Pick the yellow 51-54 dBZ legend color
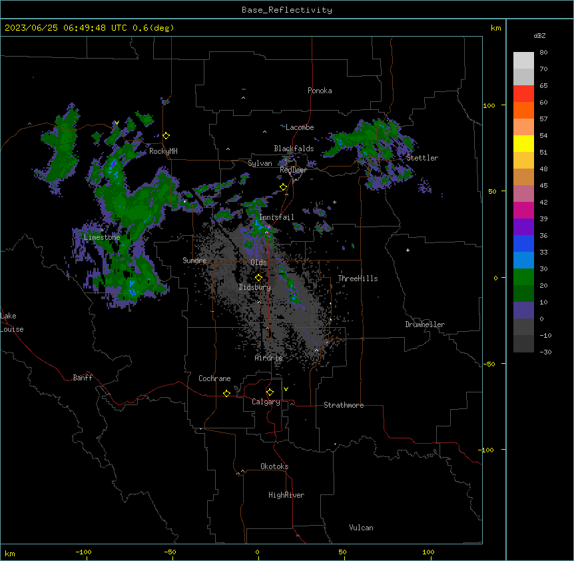The image size is (574, 561). coord(523,143)
